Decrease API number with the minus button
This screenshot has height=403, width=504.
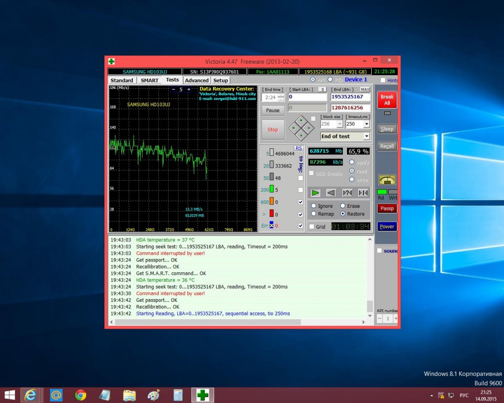pos(380,319)
